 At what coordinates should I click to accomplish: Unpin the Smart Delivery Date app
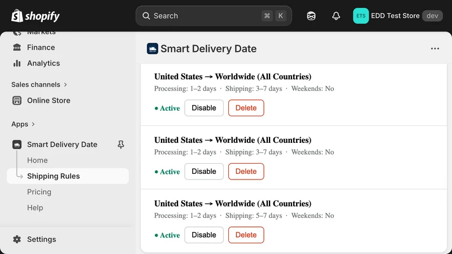(x=121, y=144)
